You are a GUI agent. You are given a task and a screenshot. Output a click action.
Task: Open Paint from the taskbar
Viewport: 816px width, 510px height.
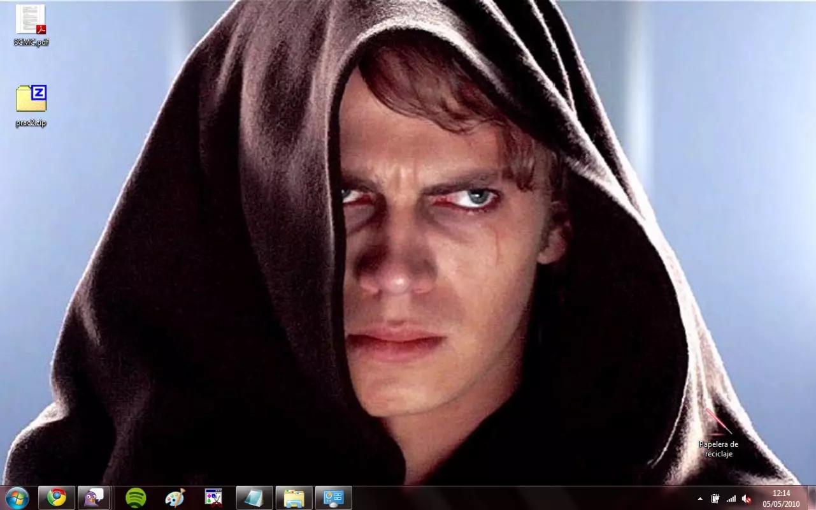(175, 498)
